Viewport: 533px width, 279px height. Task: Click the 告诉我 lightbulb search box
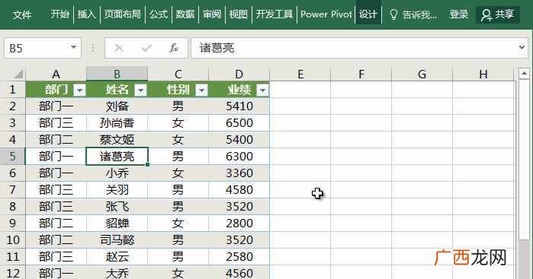(x=413, y=14)
